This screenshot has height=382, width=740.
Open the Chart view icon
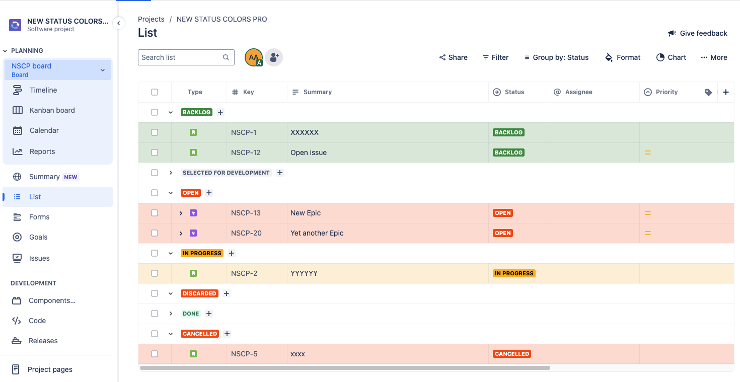point(660,57)
